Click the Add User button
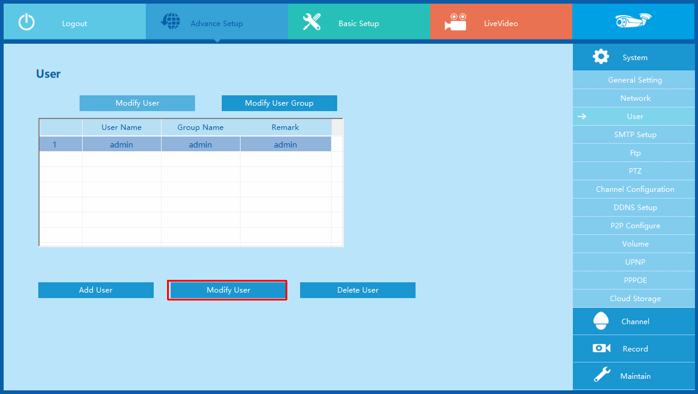This screenshot has width=698, height=394. (x=96, y=290)
